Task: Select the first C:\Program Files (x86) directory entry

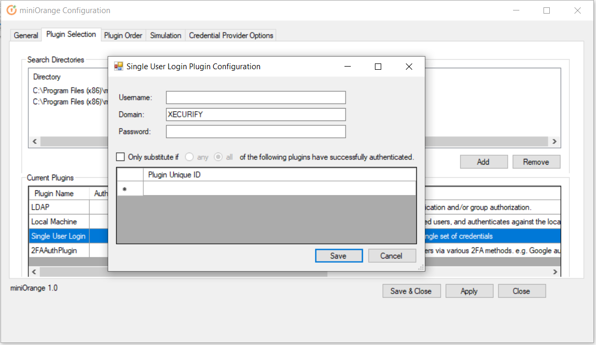Action: pyautogui.click(x=70, y=90)
